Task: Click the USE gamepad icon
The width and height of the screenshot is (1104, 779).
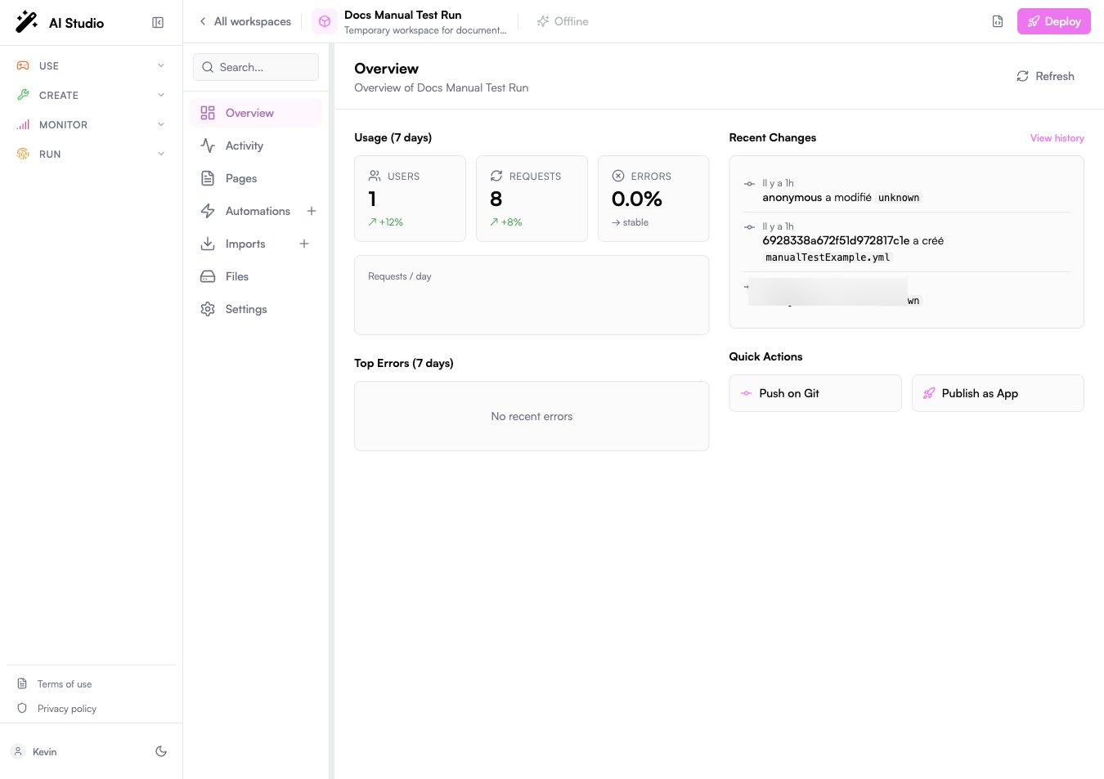Action: pyautogui.click(x=23, y=65)
